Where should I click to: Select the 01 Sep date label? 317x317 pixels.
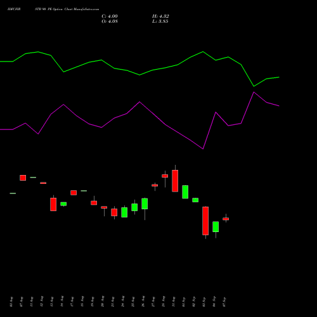184,302
